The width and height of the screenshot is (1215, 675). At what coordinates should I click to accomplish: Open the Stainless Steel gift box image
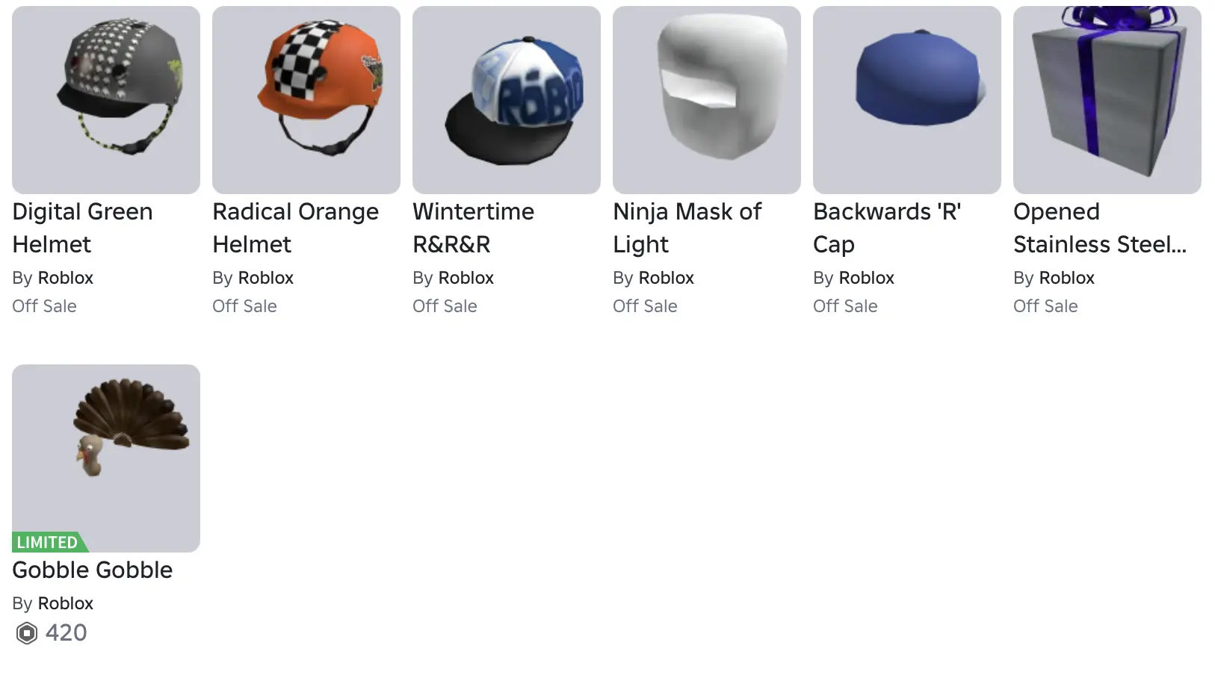(x=1107, y=100)
